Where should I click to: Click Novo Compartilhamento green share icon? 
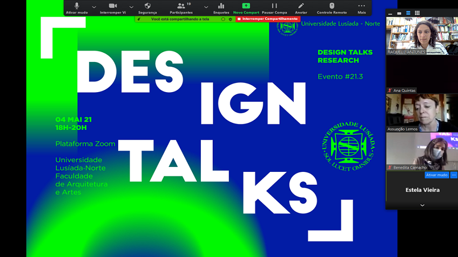[x=246, y=6]
